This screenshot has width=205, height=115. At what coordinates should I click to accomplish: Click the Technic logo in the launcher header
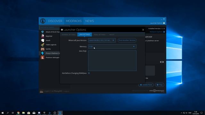(x=43, y=21)
